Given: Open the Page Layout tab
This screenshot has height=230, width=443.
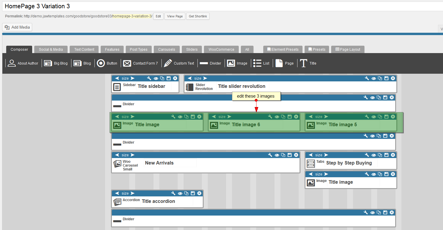Looking at the screenshot, I should point(348,50).
